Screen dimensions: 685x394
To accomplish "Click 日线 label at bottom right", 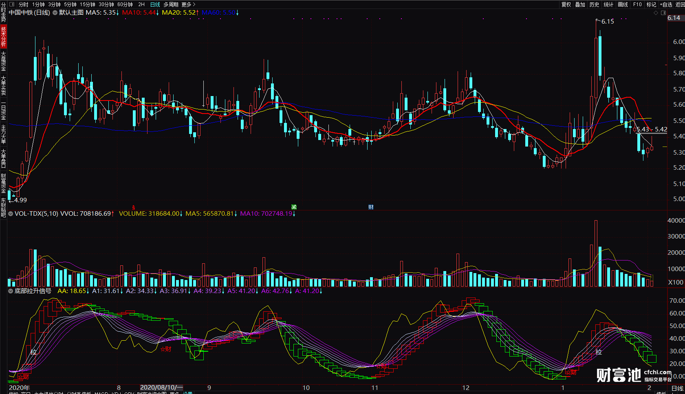I will pyautogui.click(x=677, y=388).
